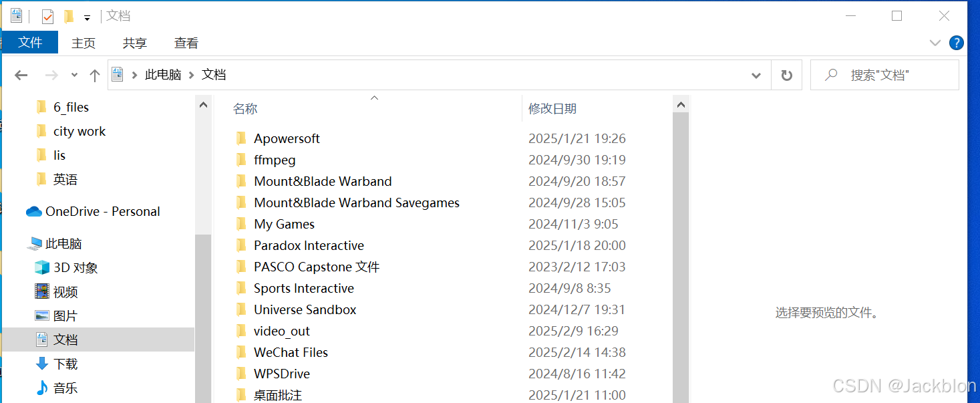This screenshot has height=403, width=980.
Task: Open 3D 对象 in navigation pane
Action: pyautogui.click(x=75, y=267)
